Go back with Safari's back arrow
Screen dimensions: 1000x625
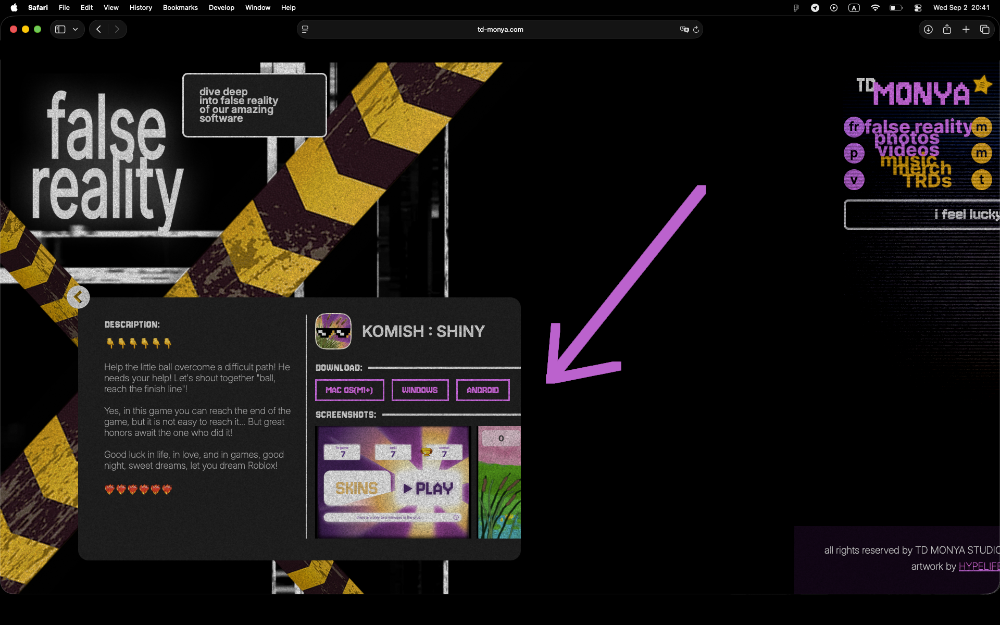pyautogui.click(x=98, y=30)
